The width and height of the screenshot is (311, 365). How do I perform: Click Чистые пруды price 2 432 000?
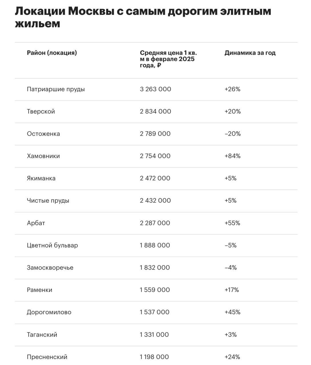tap(155, 200)
